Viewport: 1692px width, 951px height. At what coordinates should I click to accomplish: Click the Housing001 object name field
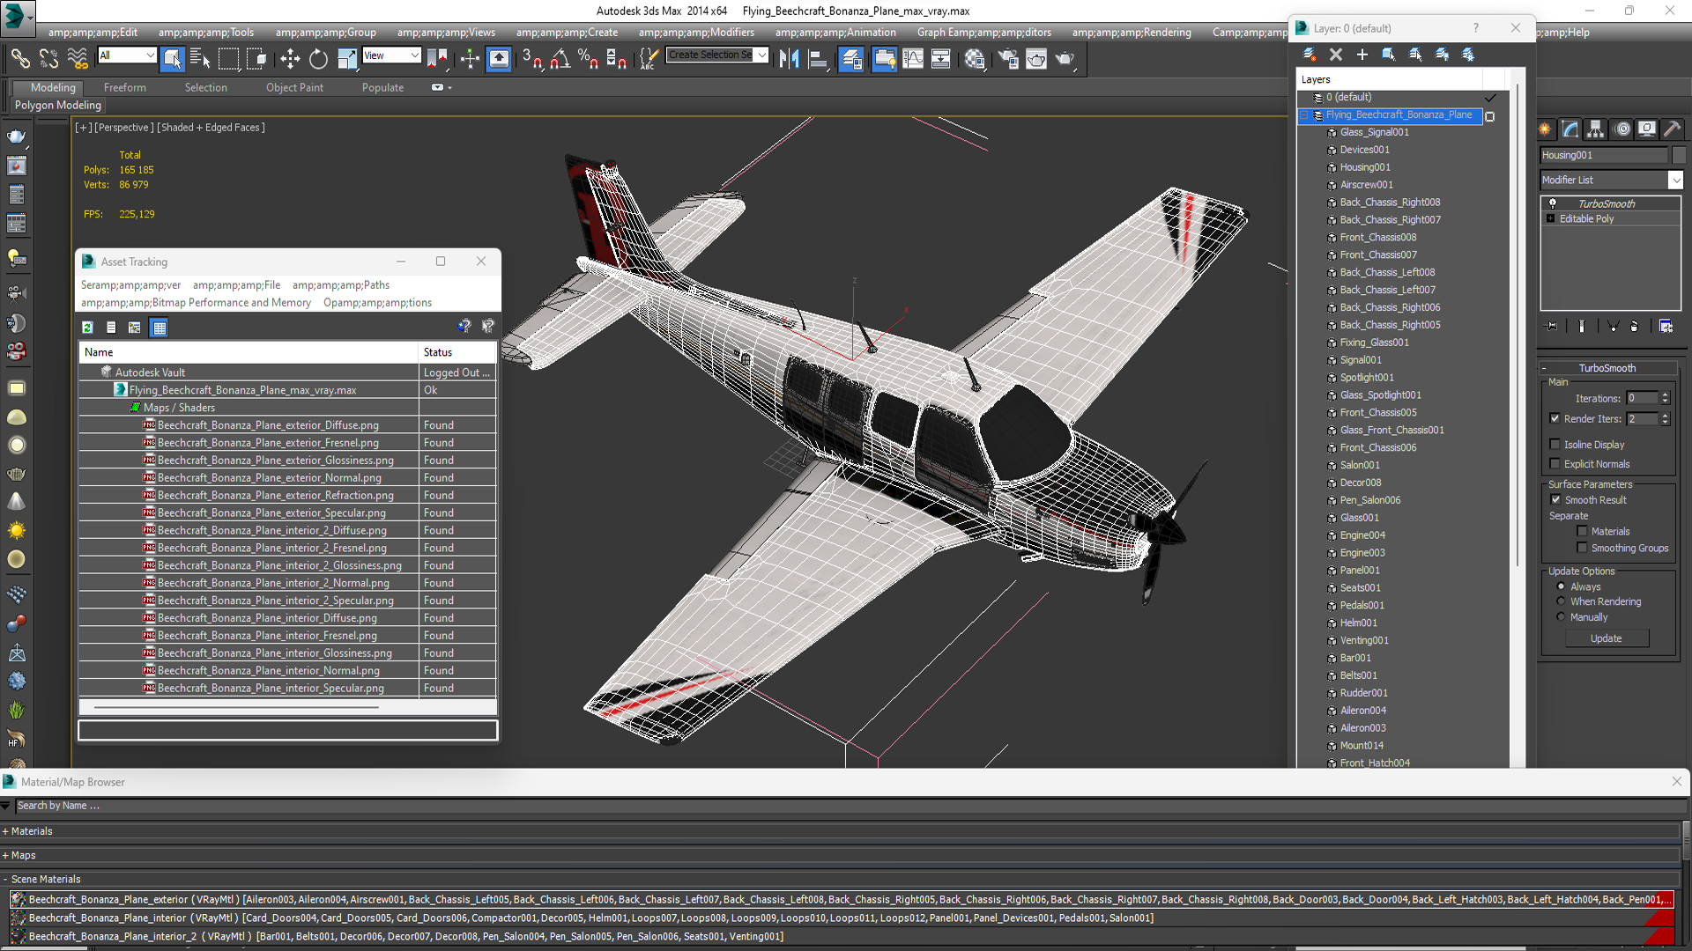(x=1603, y=155)
